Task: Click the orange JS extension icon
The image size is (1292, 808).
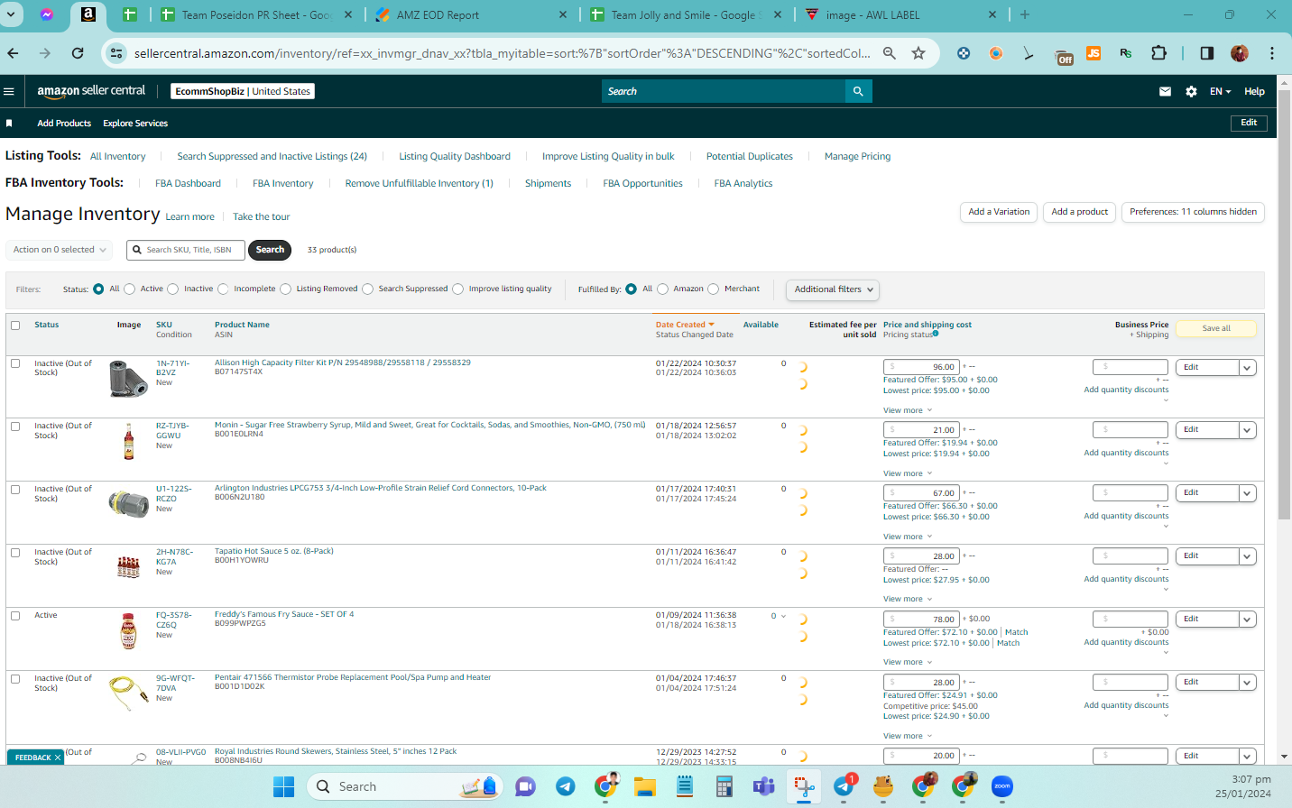Action: tap(1094, 53)
